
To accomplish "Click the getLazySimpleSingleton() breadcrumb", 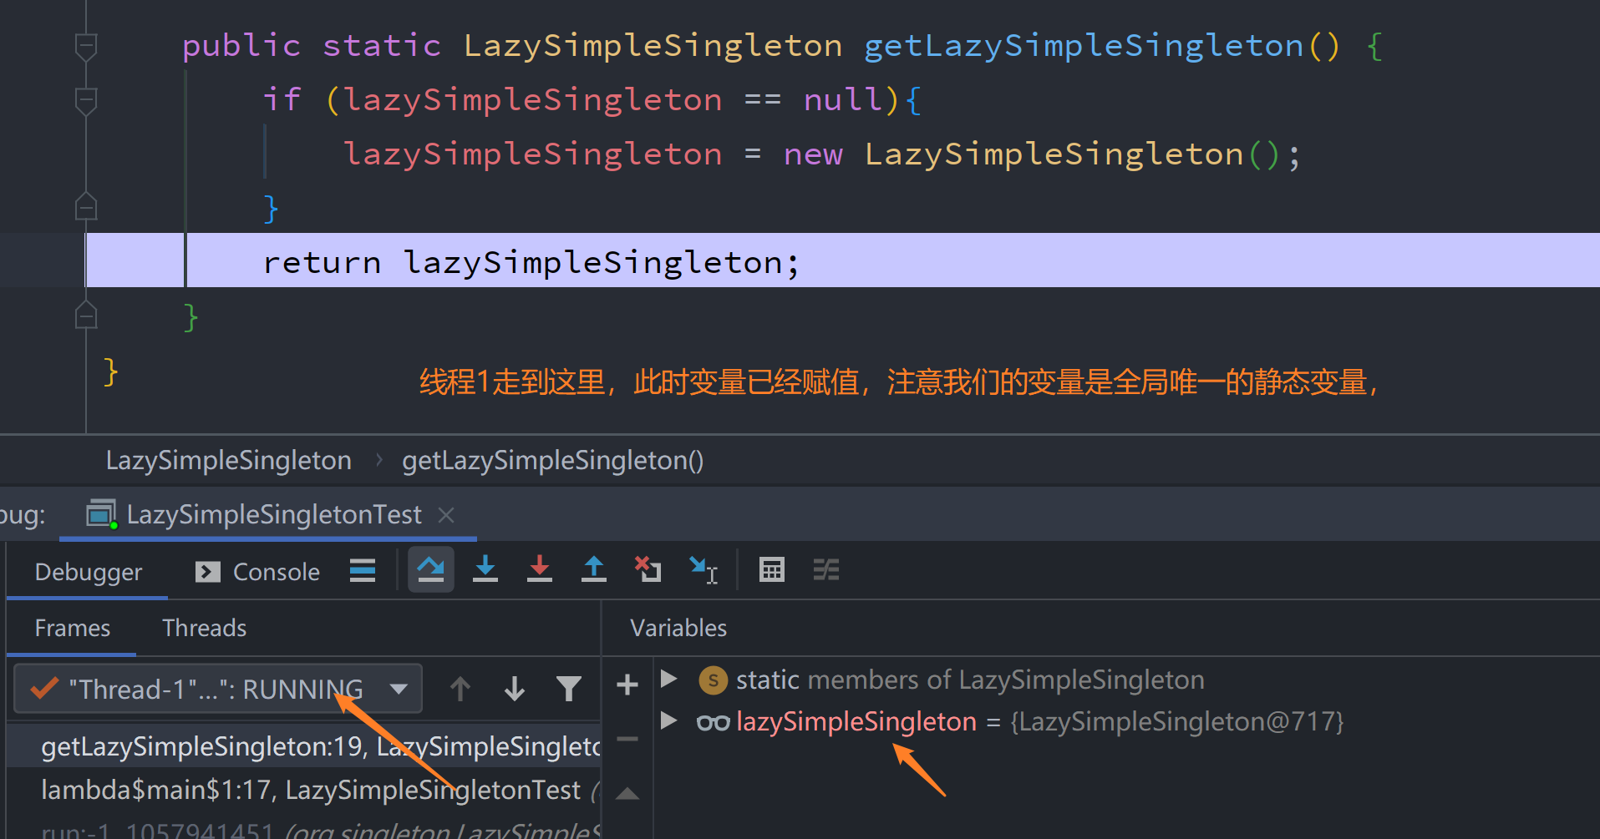I will point(552,460).
